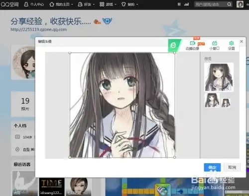This screenshot has width=249, height=196.
Task: Expand the 好友 navigation dropdown
Action: click(x=86, y=4)
